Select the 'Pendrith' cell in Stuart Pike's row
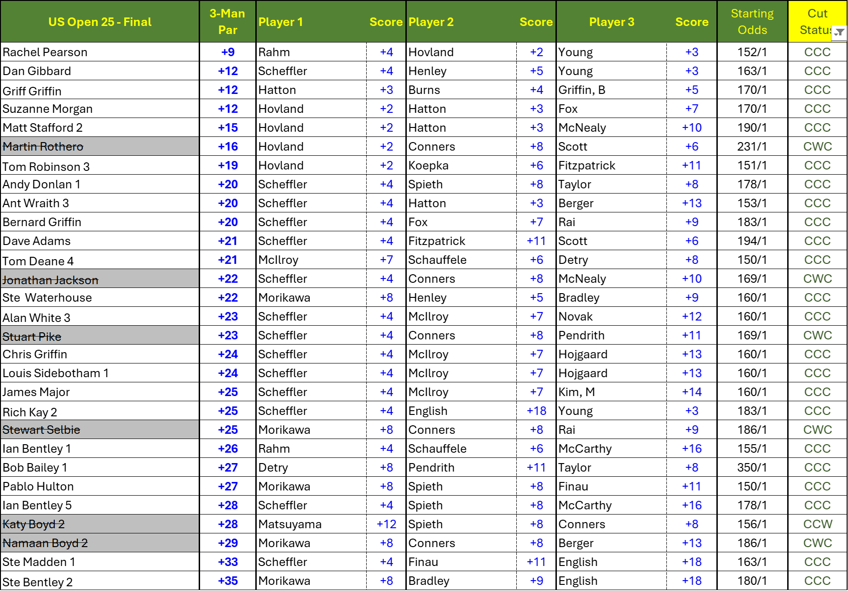Viewport: 848px width, 591px height. pos(612,335)
